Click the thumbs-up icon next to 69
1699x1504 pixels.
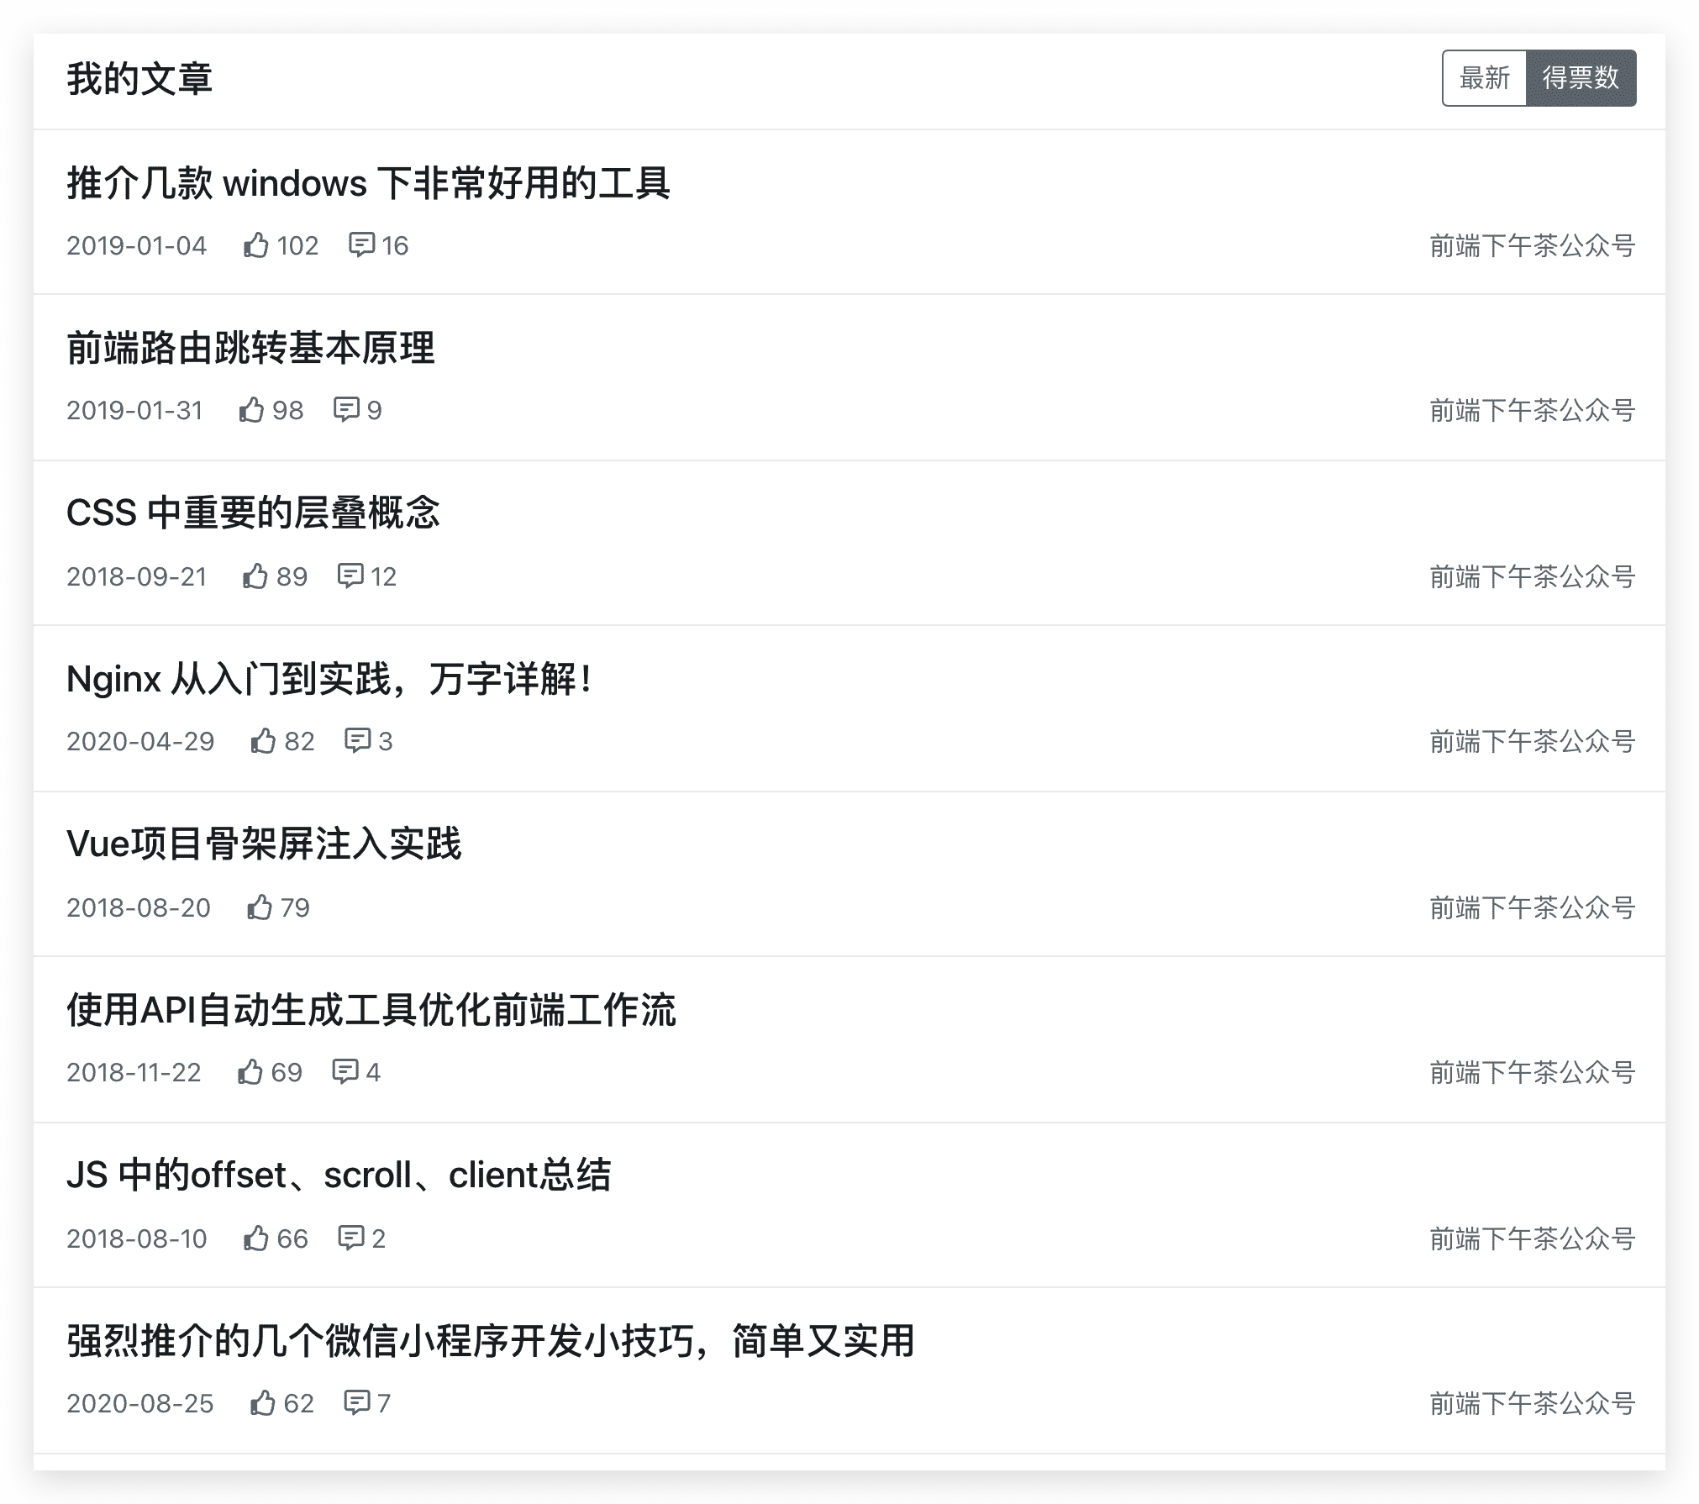click(250, 1071)
